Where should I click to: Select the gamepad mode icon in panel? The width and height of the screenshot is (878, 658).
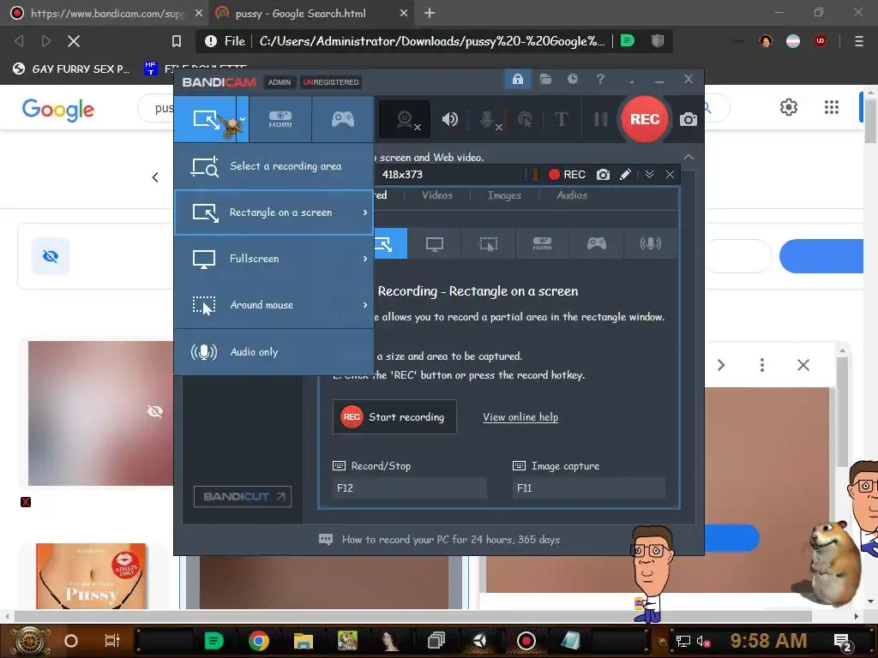(x=597, y=244)
